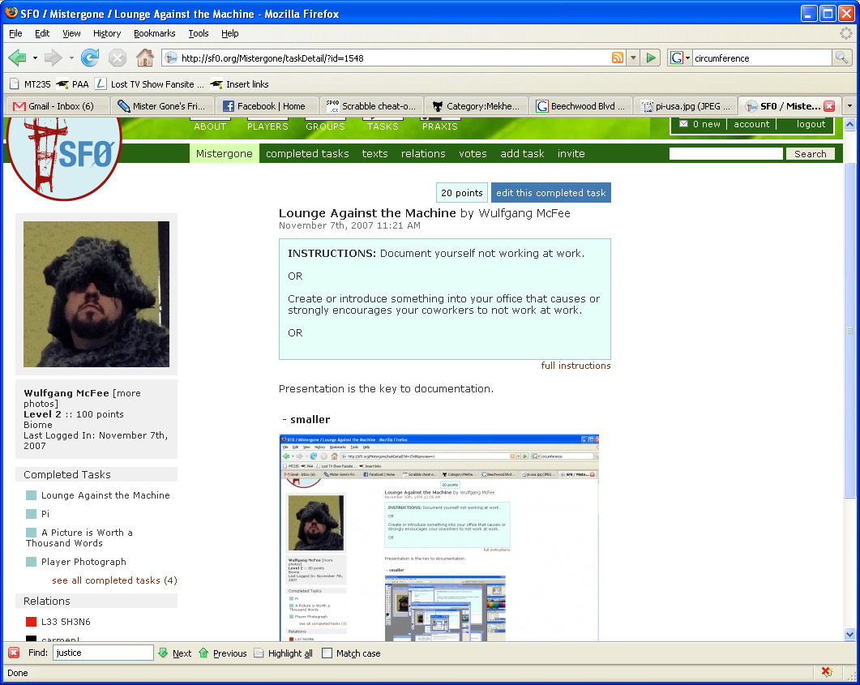
Task: Click the green Go arrow button
Action: pyautogui.click(x=651, y=58)
